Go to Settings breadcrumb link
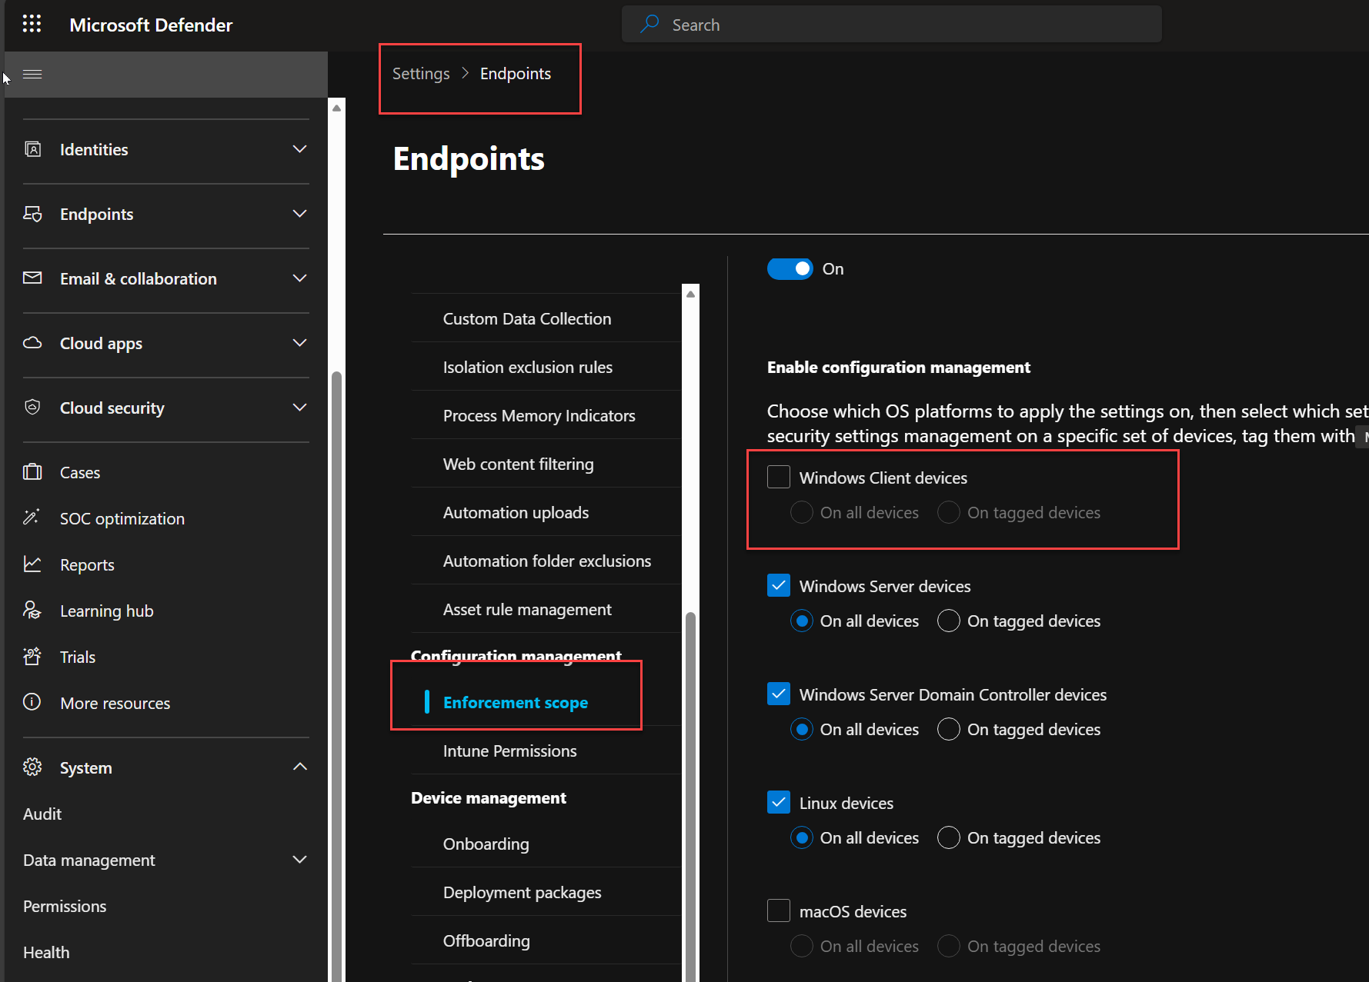Viewport: 1369px width, 982px height. (x=421, y=74)
